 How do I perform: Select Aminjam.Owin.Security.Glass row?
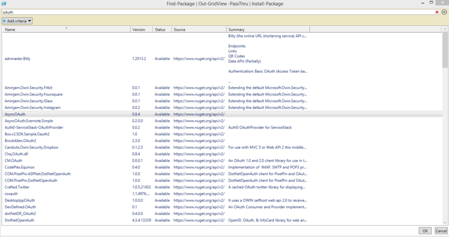coord(222,101)
